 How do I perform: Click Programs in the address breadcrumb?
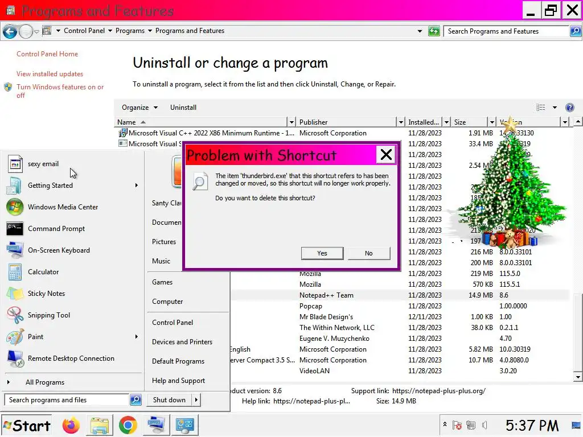coord(130,31)
